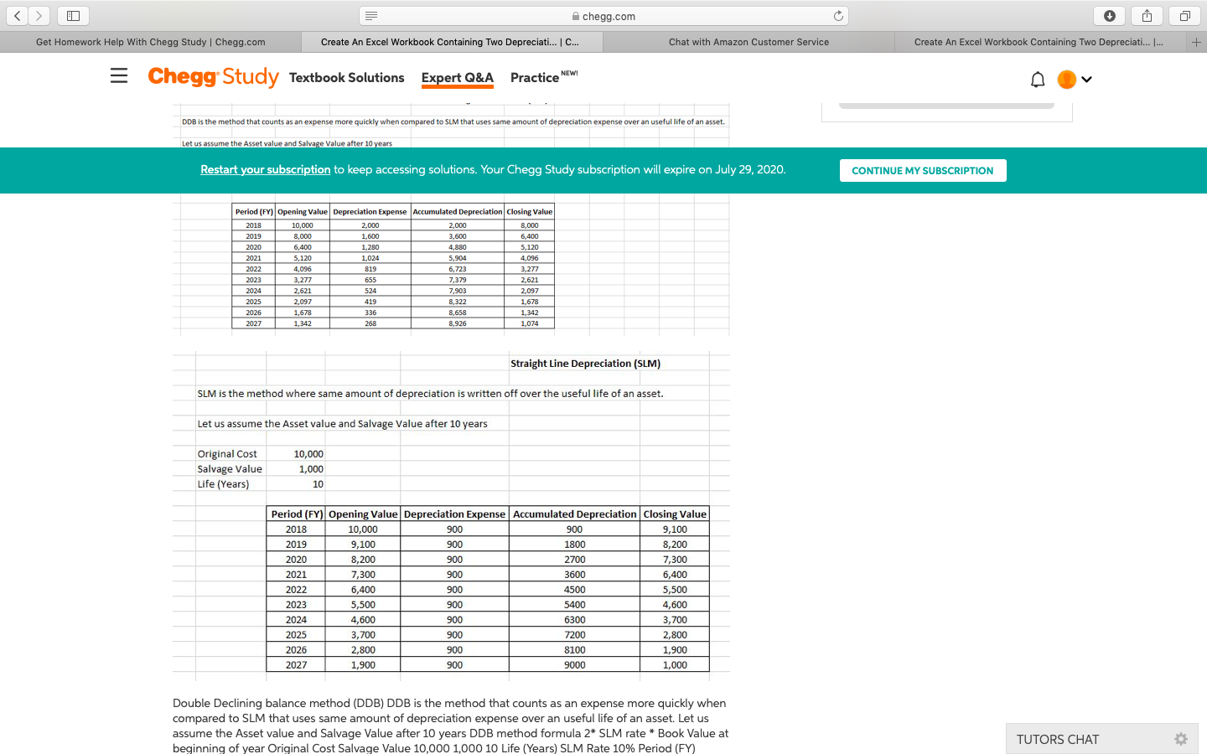The height and width of the screenshot is (754, 1207).
Task: Open the downloads icon
Action: tap(1108, 15)
